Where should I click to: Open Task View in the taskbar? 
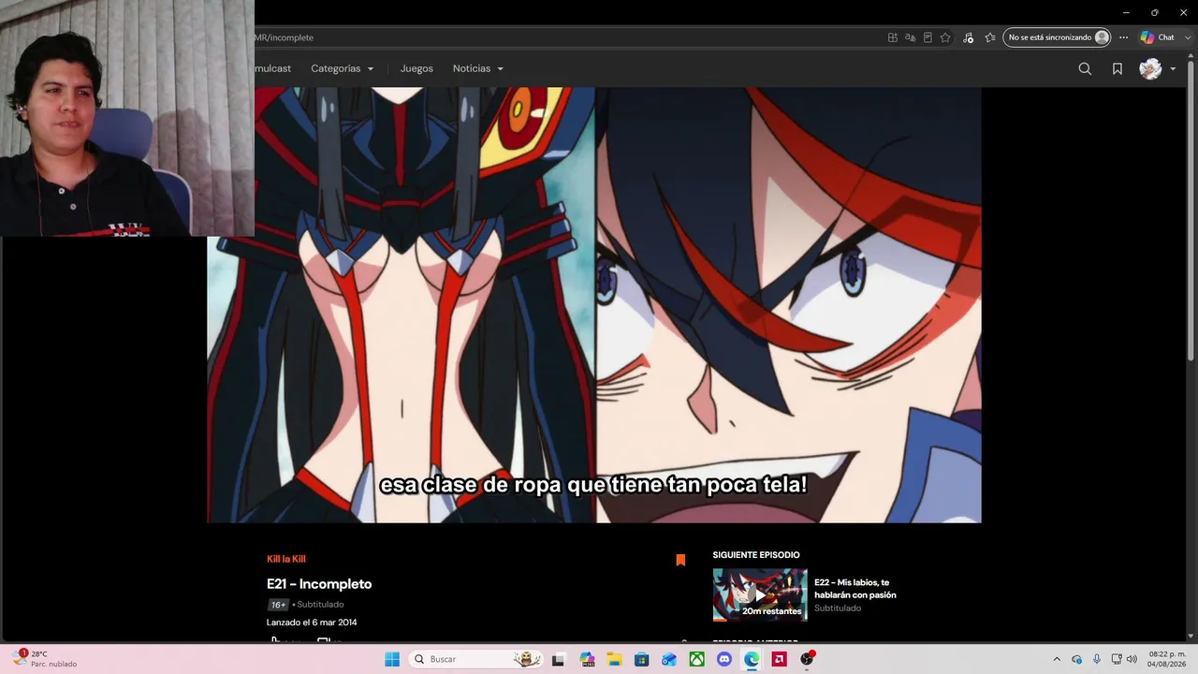tap(559, 659)
